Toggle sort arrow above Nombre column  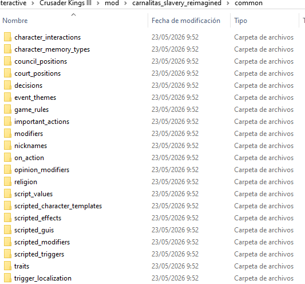point(73,14)
